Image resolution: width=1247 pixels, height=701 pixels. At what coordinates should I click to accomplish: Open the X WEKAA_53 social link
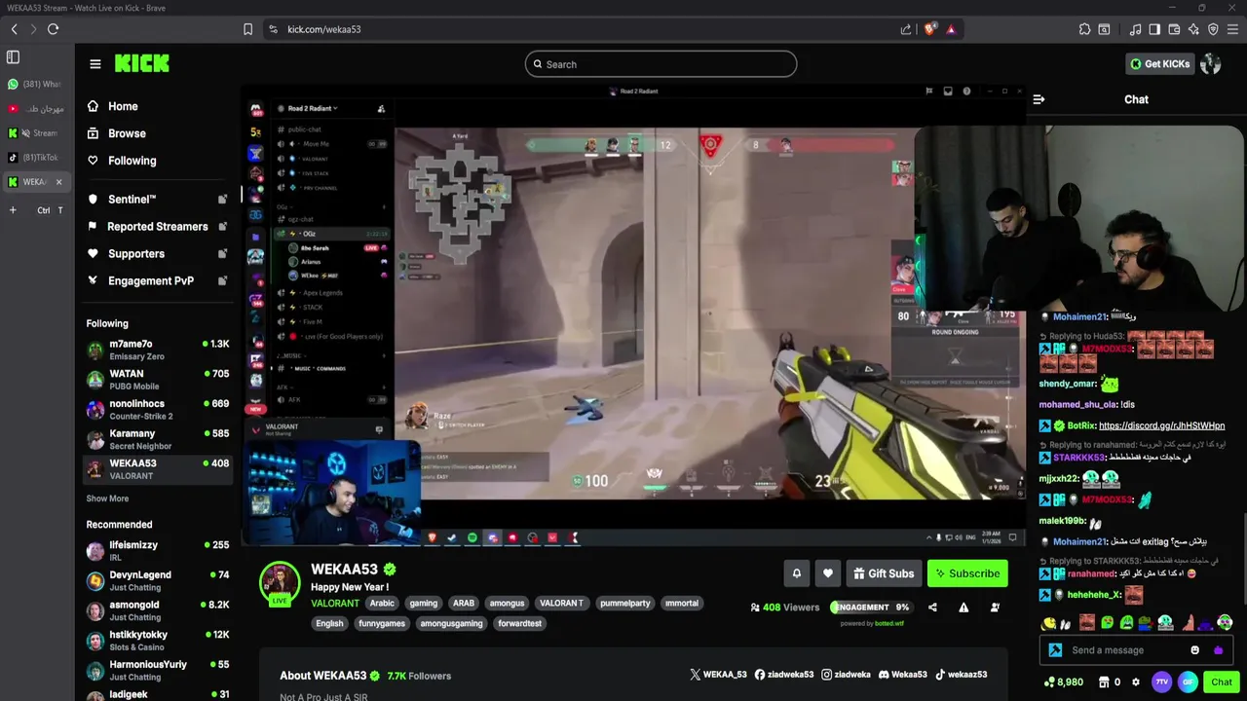(718, 674)
